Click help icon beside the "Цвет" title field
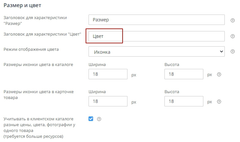The width and height of the screenshot is (240, 142). point(233,36)
